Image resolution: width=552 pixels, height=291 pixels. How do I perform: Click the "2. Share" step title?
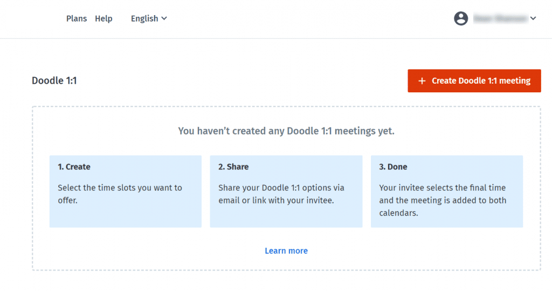pos(233,167)
